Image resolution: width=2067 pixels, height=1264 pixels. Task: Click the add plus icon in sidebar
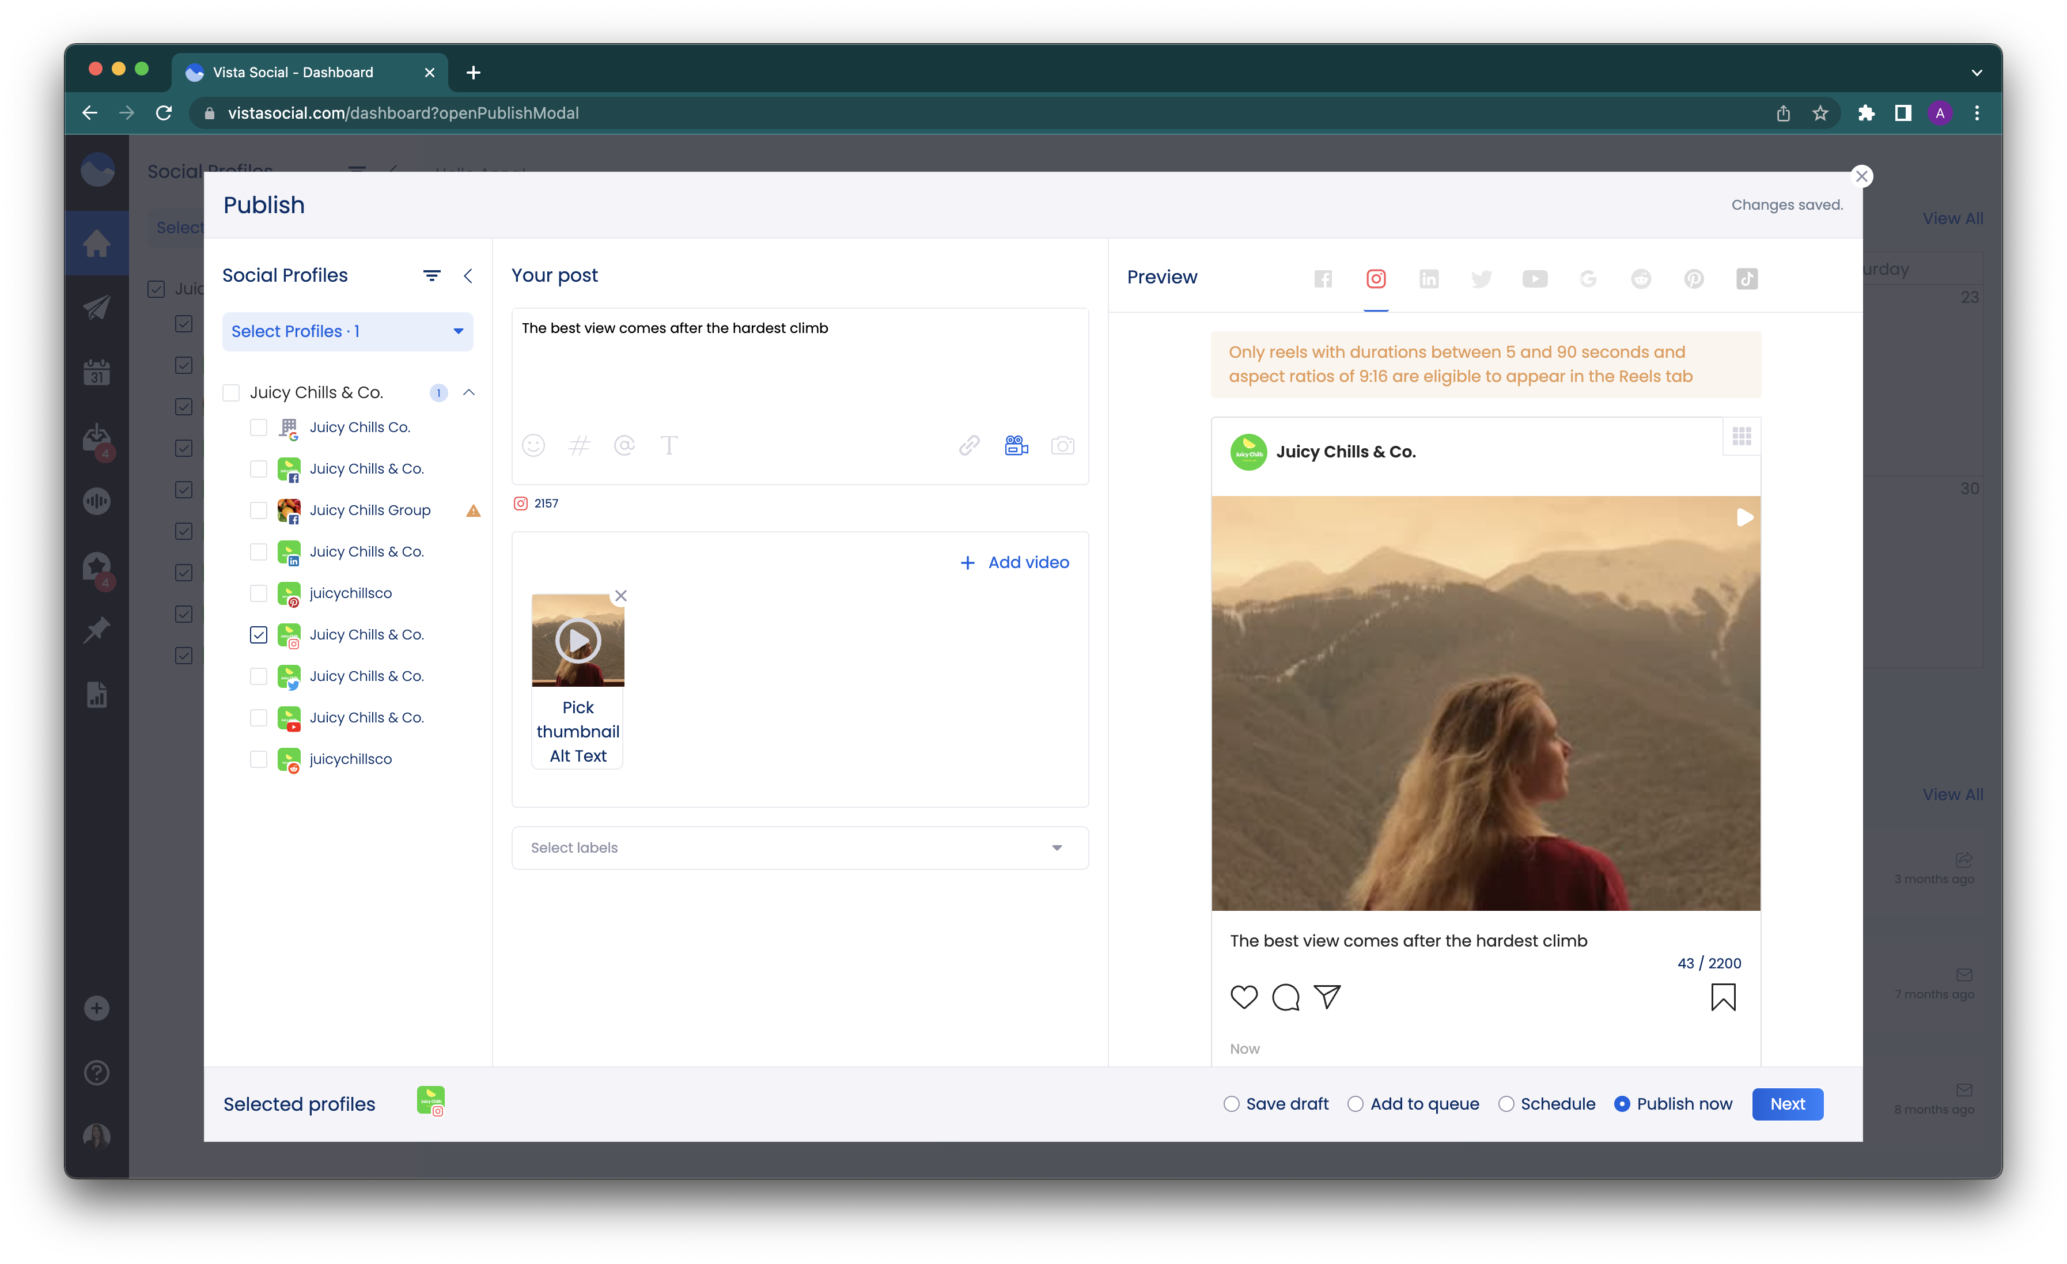click(96, 1008)
